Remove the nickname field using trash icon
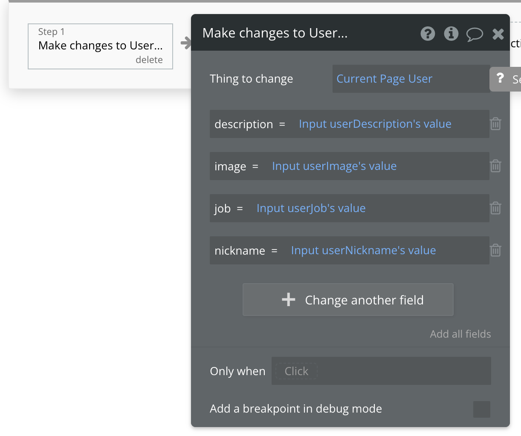 [x=495, y=250]
